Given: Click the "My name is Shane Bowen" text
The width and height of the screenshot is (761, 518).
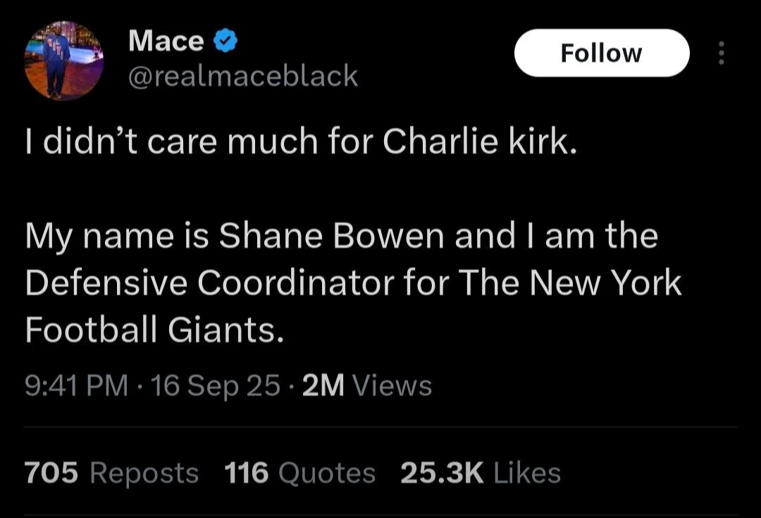Looking at the screenshot, I should click(235, 237).
